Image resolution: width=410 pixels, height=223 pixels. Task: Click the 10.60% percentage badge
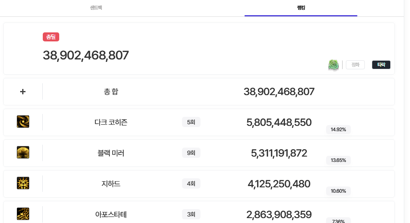[338, 191]
